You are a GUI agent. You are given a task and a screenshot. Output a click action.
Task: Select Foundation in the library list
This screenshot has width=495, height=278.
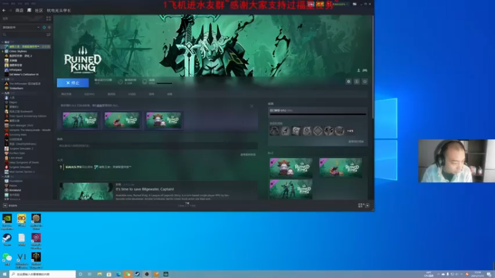click(x=16, y=181)
